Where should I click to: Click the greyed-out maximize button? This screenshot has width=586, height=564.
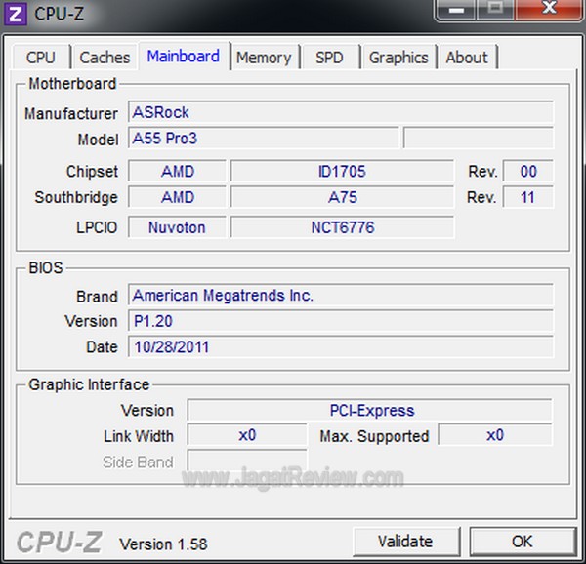495,10
